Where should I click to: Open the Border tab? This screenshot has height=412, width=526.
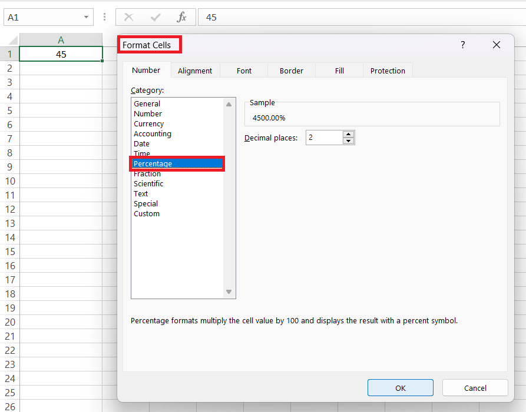292,71
